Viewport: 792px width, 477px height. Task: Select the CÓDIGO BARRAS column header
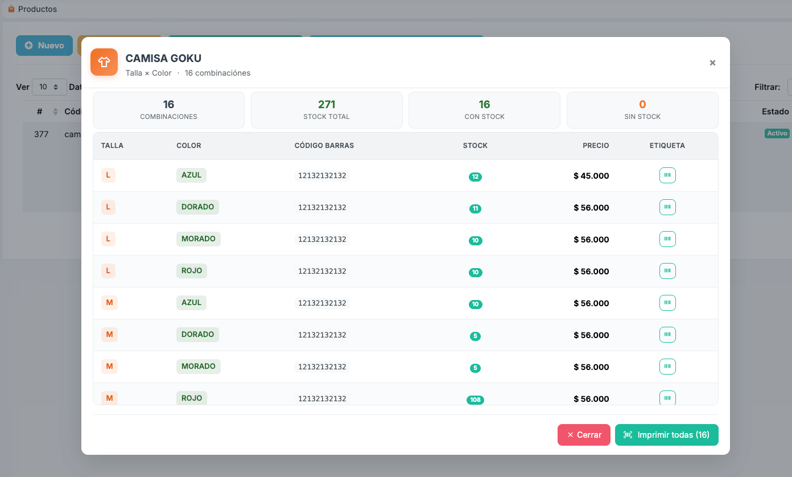click(324, 146)
